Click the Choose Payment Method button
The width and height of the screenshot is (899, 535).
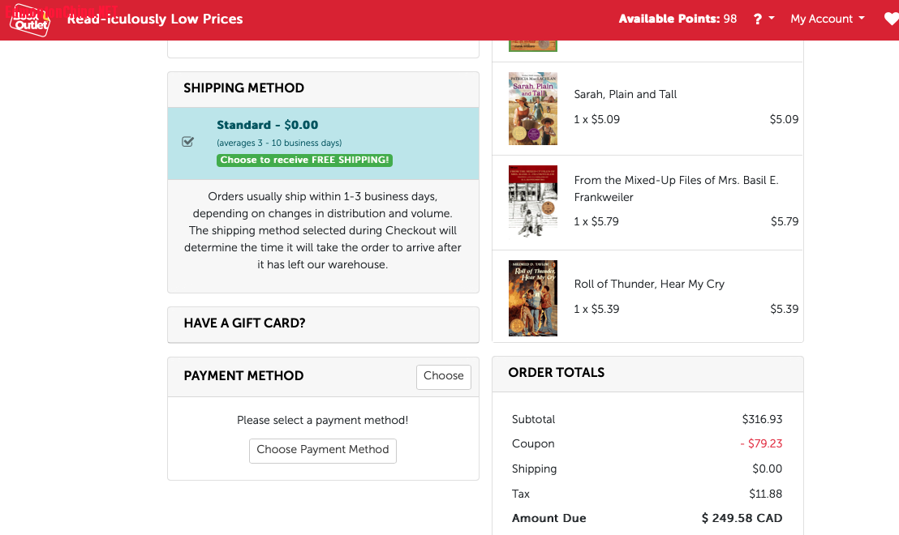pyautogui.click(x=323, y=450)
